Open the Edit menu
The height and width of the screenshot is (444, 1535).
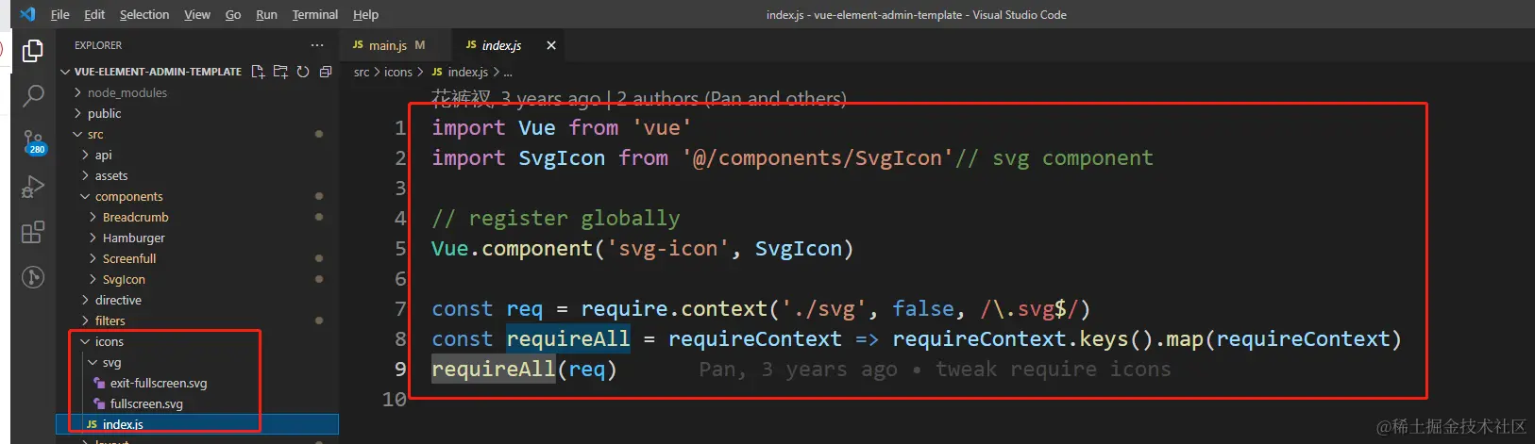pos(94,14)
